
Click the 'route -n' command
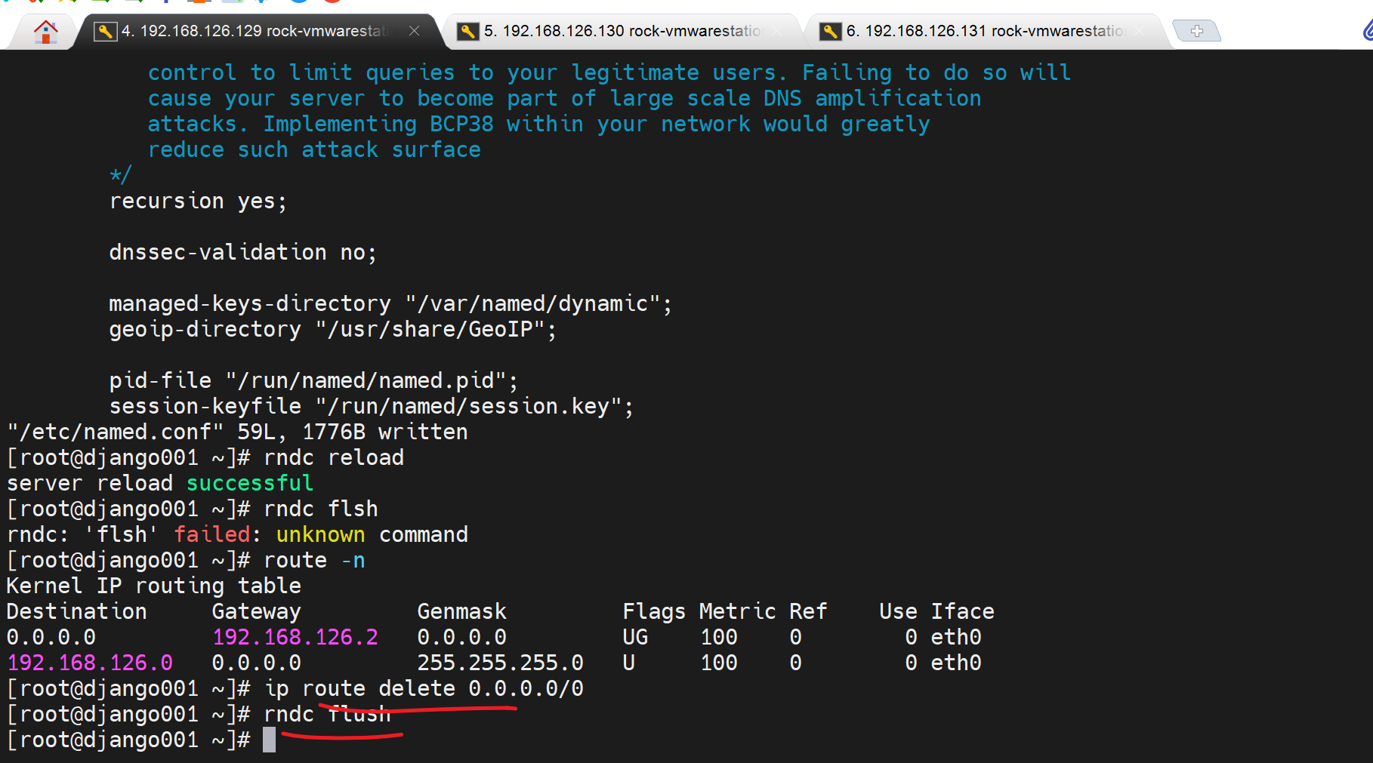coord(314,560)
